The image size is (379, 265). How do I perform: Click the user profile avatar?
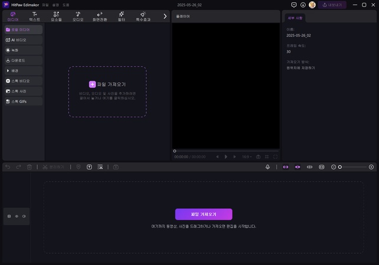coord(312,5)
